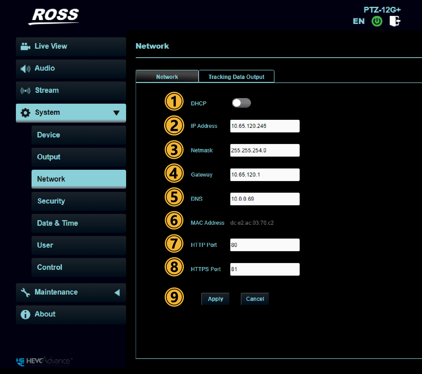Click the HTTPS Port input field

265,269
